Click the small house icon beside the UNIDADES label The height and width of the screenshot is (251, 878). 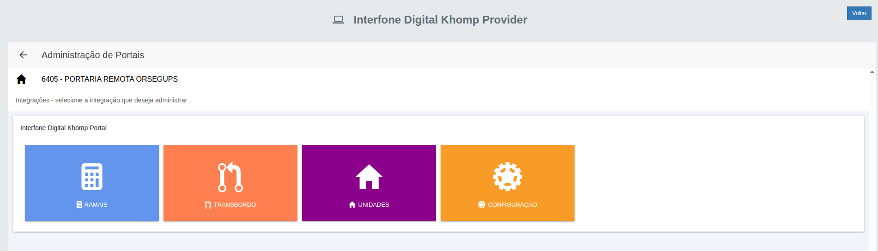tap(352, 204)
